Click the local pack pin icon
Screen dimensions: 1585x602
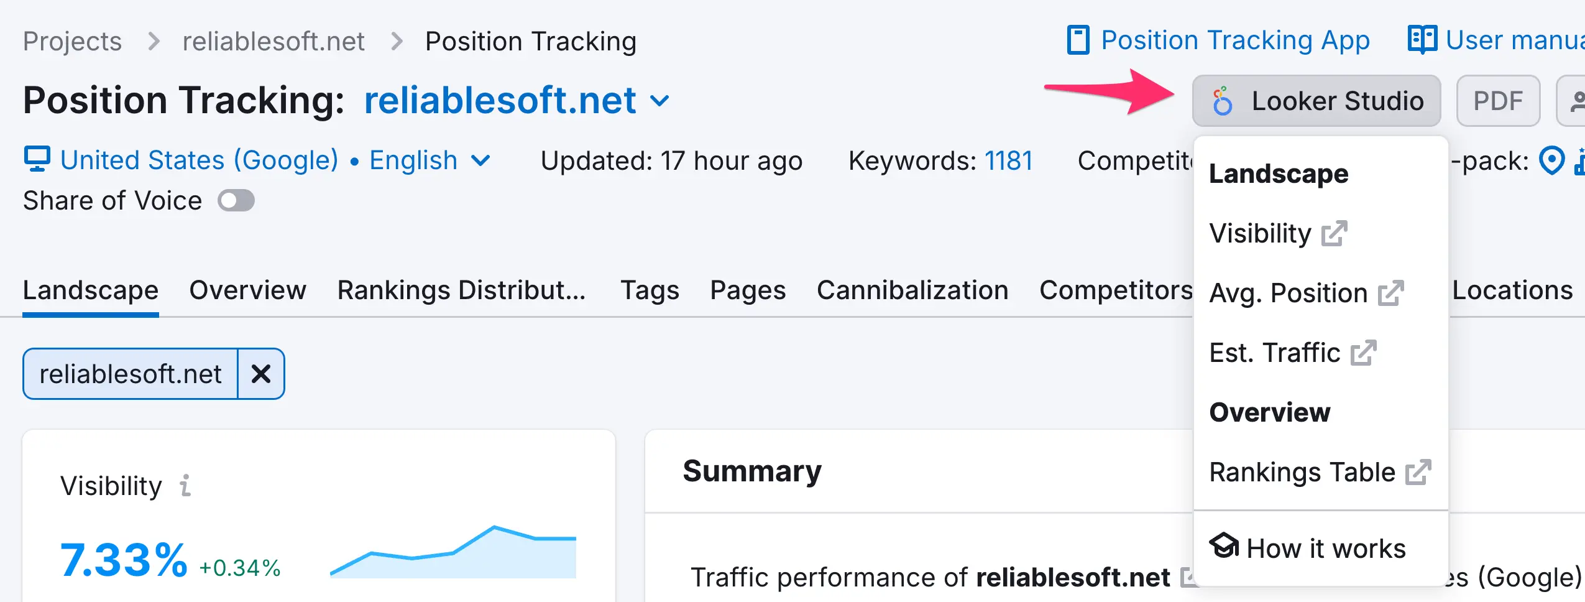pyautogui.click(x=1551, y=160)
